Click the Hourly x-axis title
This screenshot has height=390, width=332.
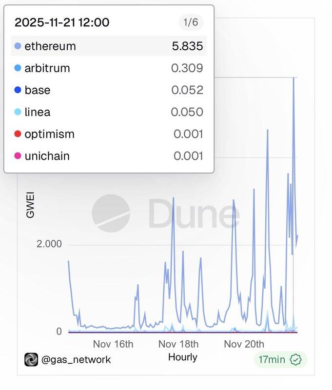pos(183,357)
